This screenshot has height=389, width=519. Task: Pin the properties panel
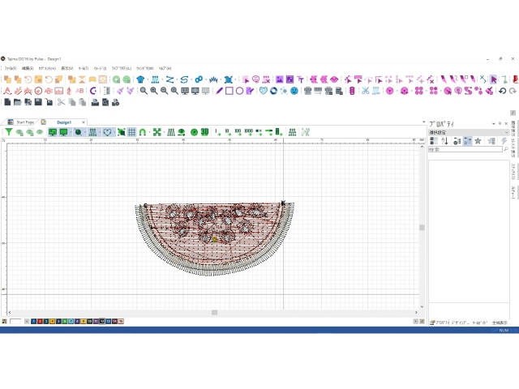point(500,124)
